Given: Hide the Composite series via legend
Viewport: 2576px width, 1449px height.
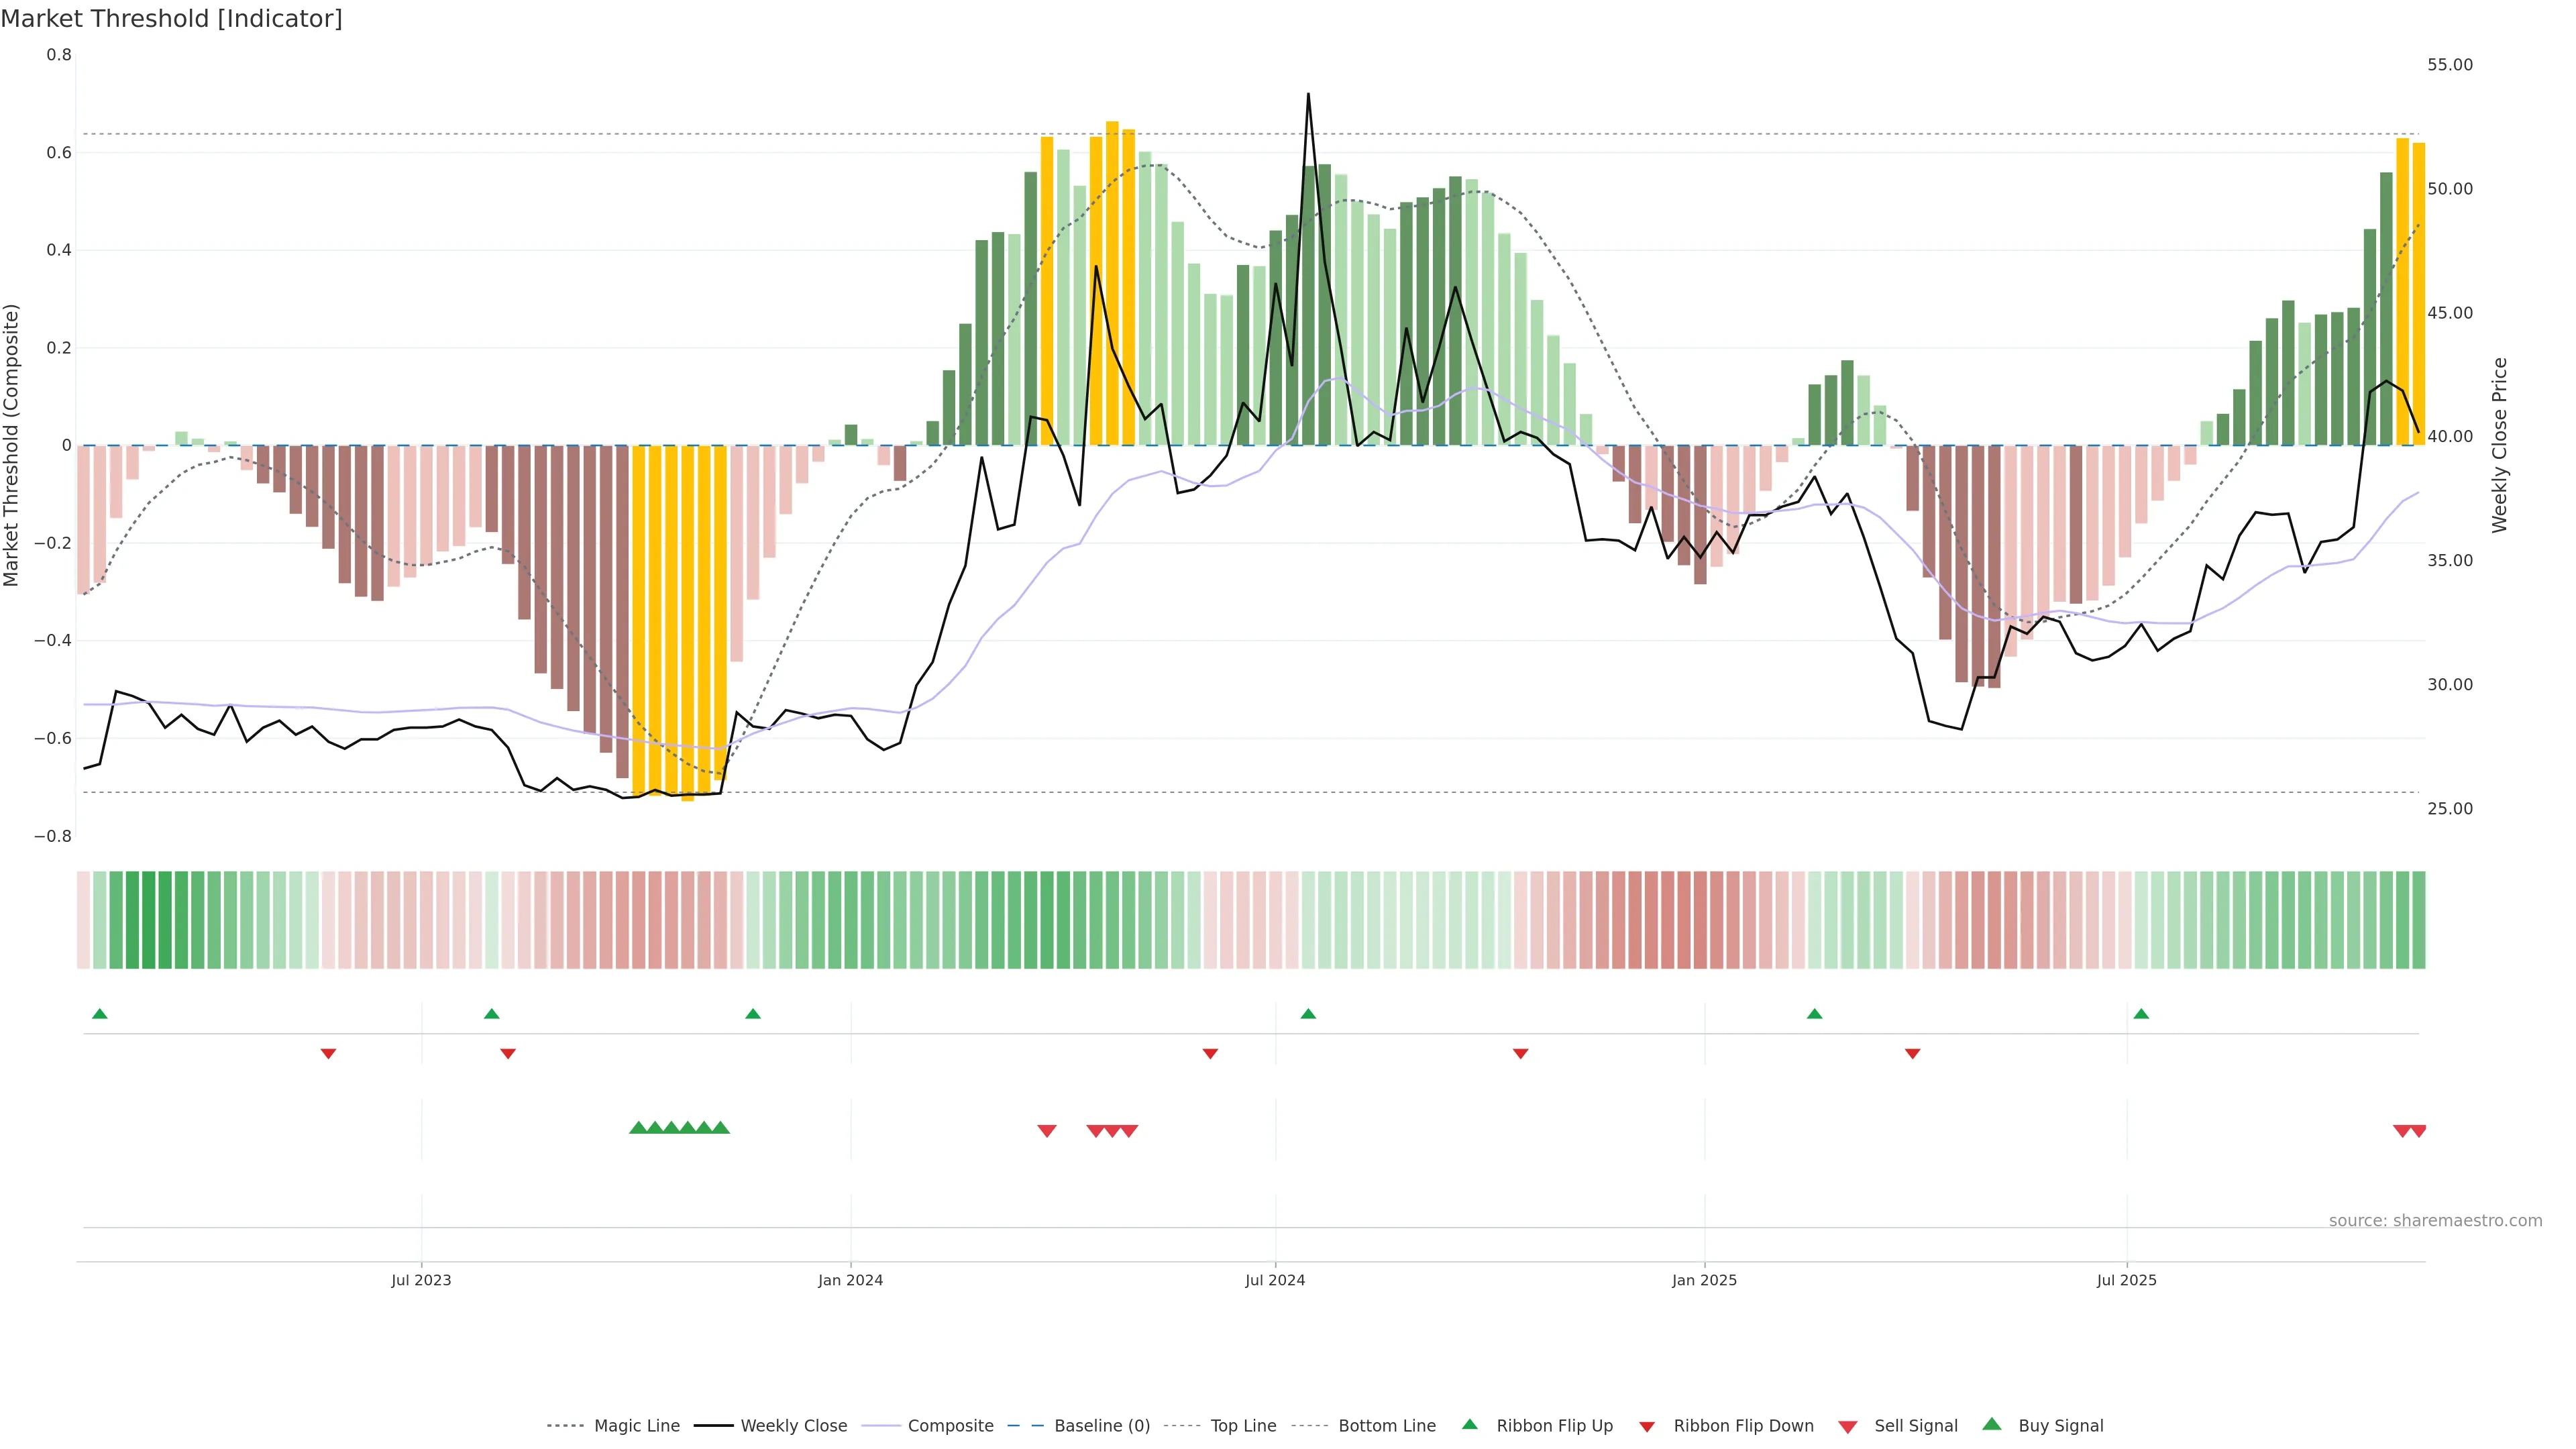Looking at the screenshot, I should [x=950, y=1426].
